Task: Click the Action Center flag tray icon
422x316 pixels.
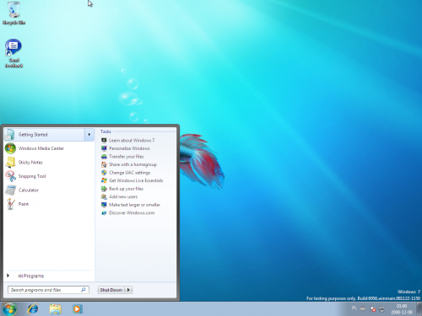Action: 373,309
